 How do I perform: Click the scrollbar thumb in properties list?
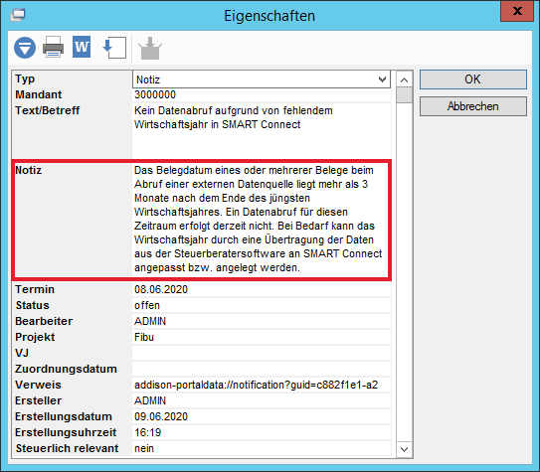point(405,95)
